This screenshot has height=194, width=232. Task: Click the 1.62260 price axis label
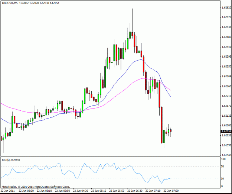pyautogui.click(x=226, y=86)
